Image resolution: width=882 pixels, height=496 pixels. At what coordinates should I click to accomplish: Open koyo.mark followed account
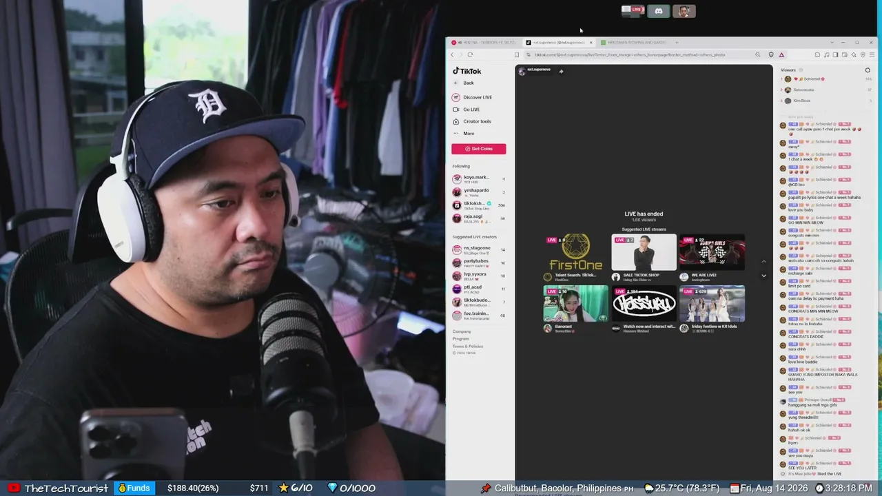(479, 179)
